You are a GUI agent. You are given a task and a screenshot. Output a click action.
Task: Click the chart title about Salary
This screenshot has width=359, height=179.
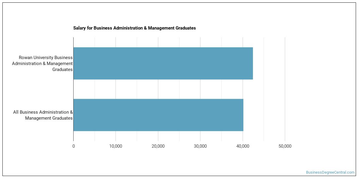click(135, 28)
